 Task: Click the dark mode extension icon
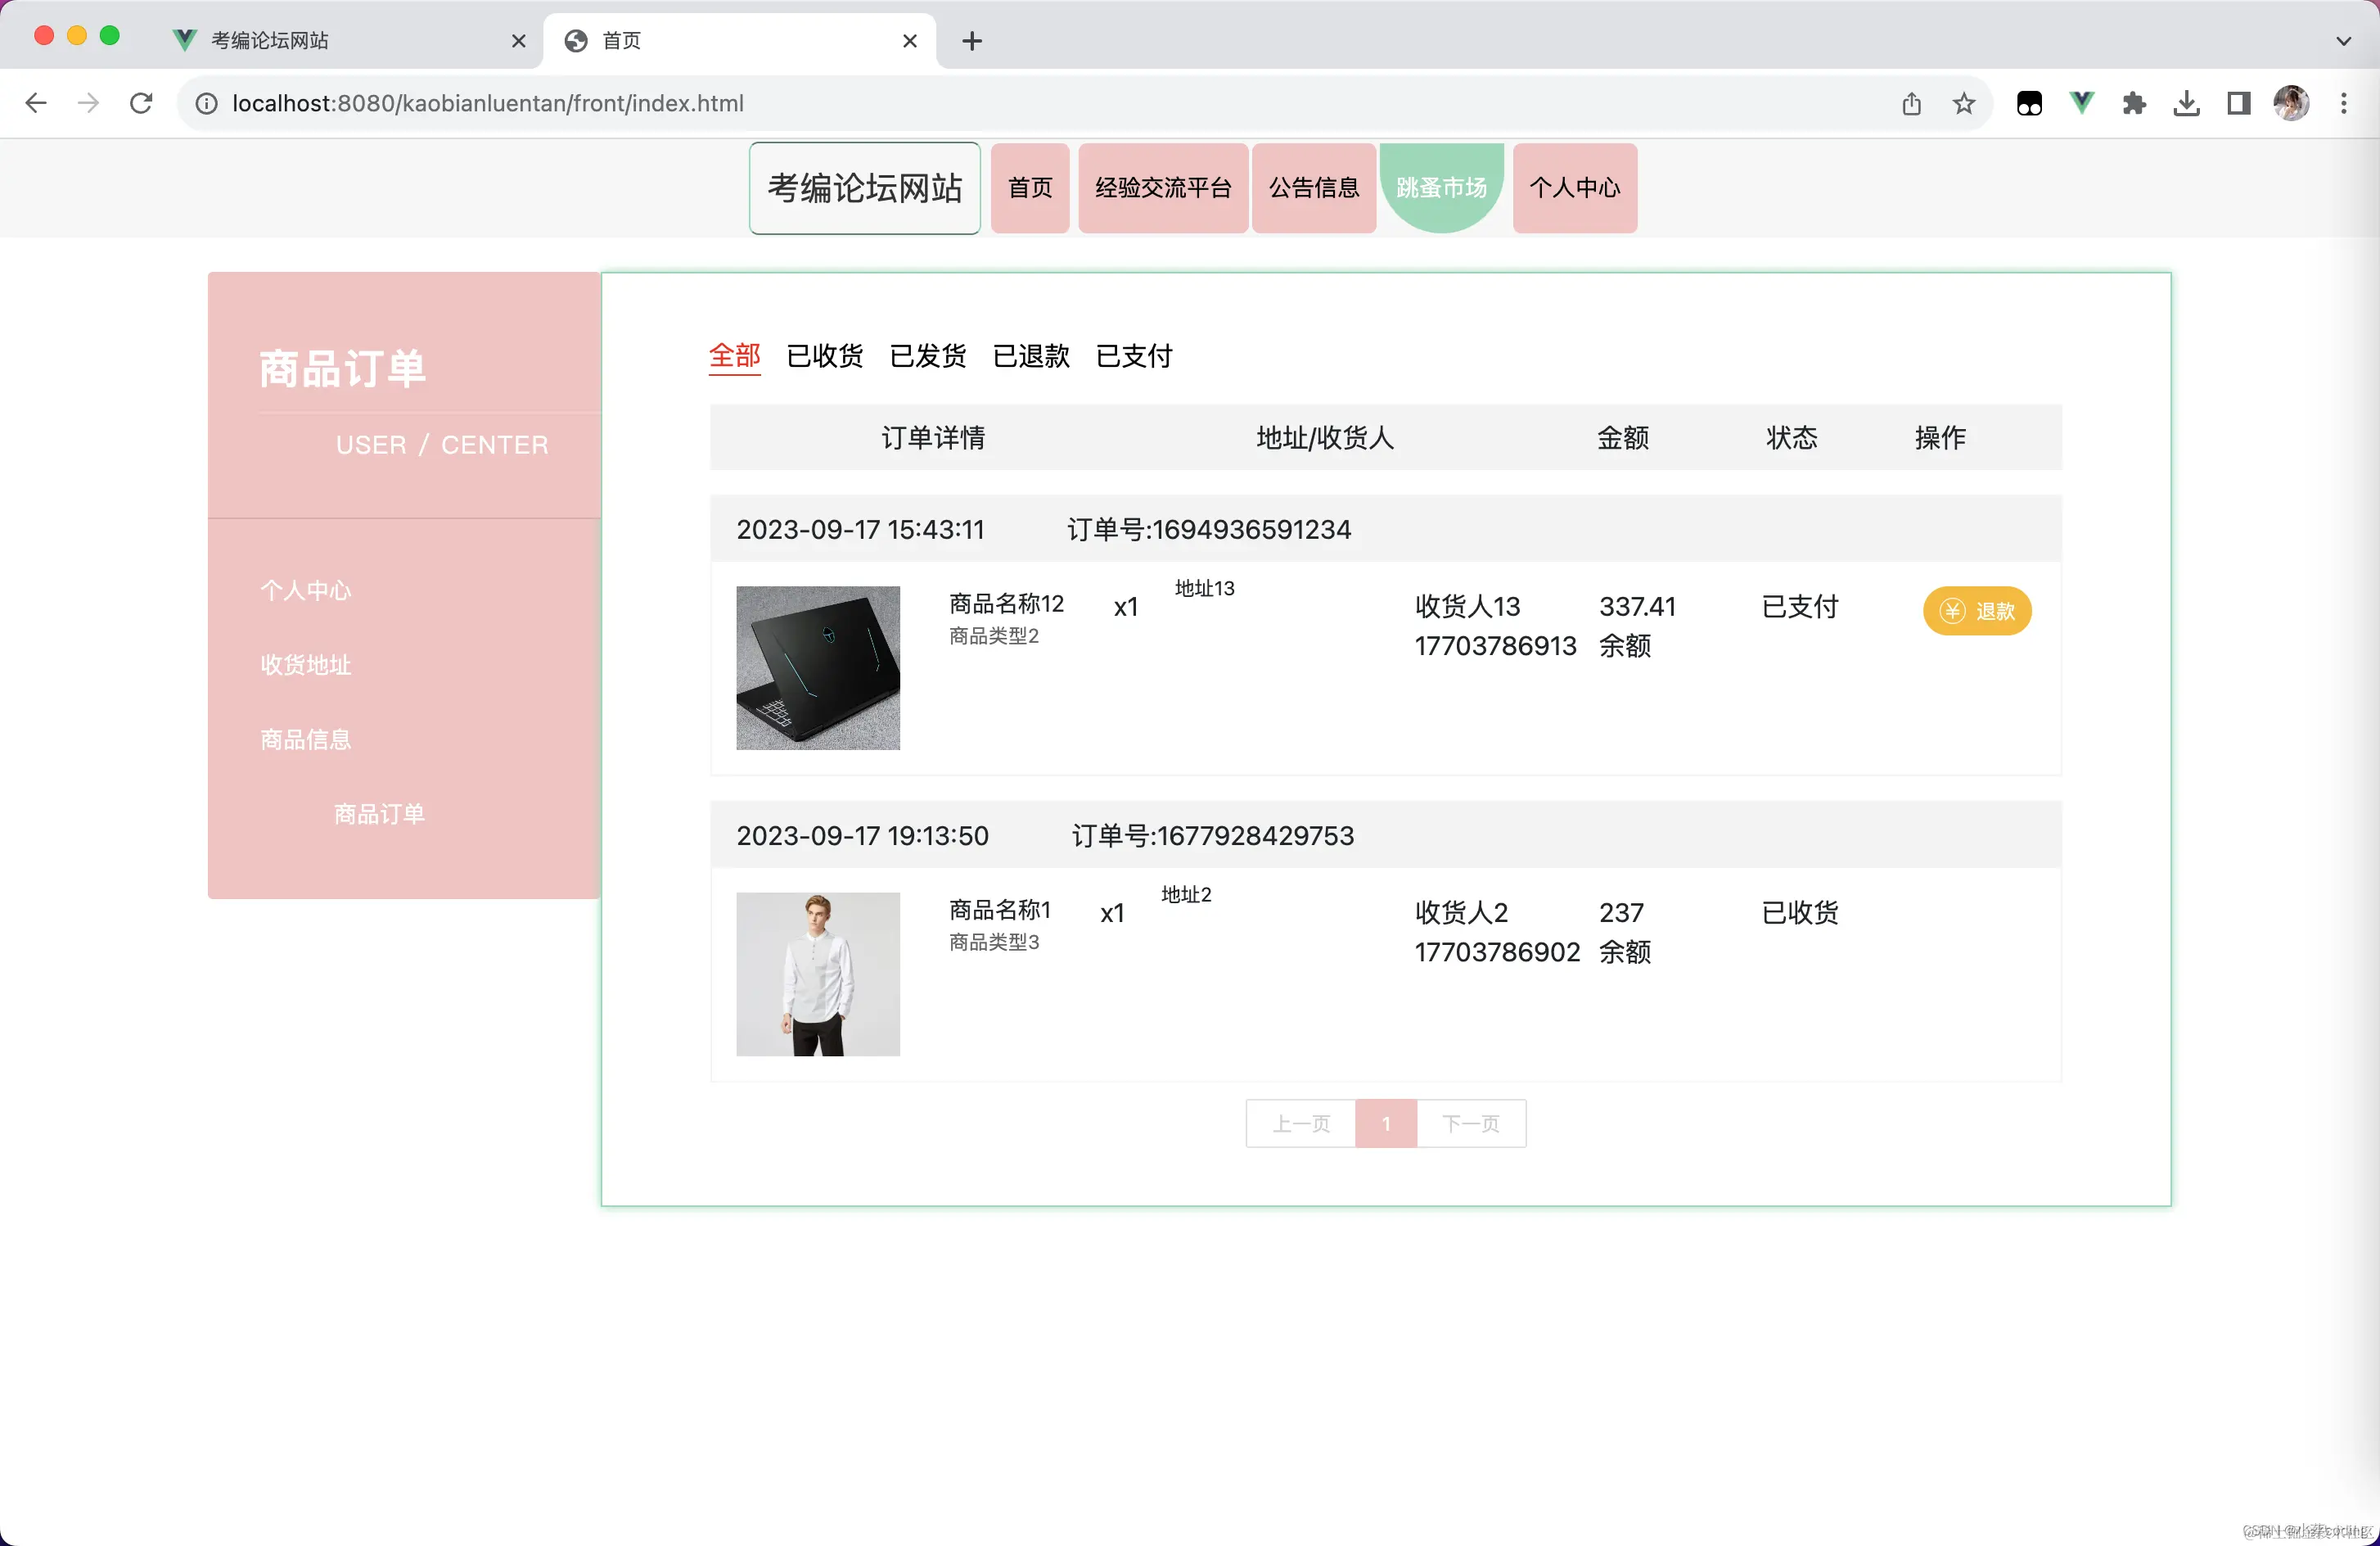(x=2030, y=103)
